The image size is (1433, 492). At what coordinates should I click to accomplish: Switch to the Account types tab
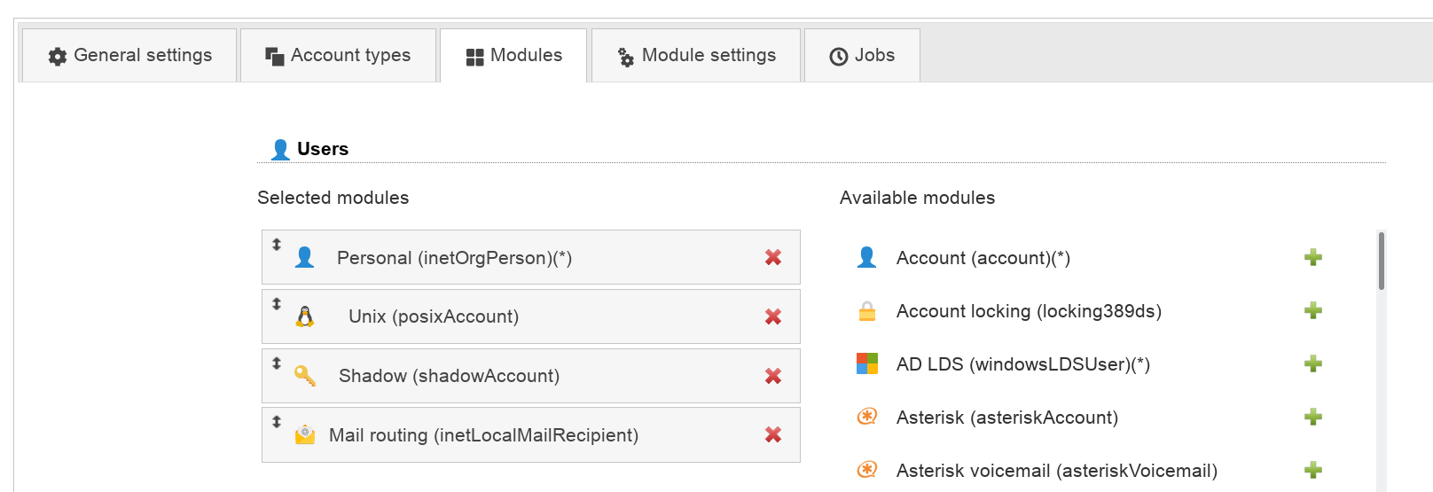[338, 56]
